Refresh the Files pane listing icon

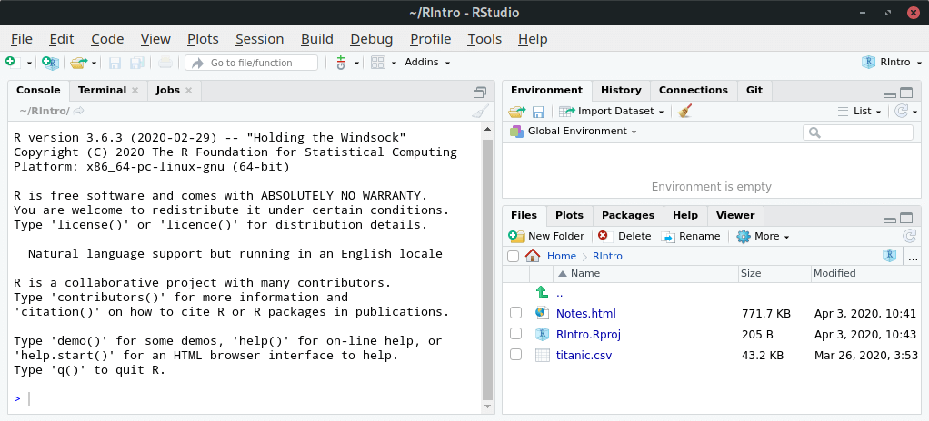[909, 236]
